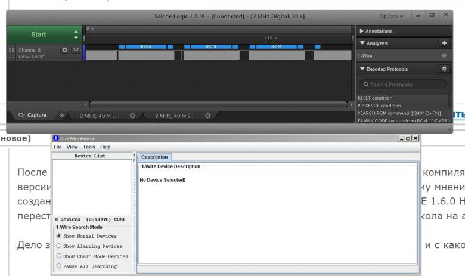Click the Channel 6 drag handle dots
The width and height of the screenshot is (465, 276).
click(11, 57)
